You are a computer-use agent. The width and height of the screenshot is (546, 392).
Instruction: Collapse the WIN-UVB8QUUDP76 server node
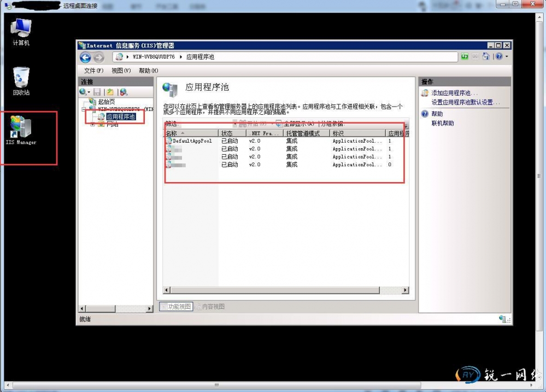click(x=85, y=109)
